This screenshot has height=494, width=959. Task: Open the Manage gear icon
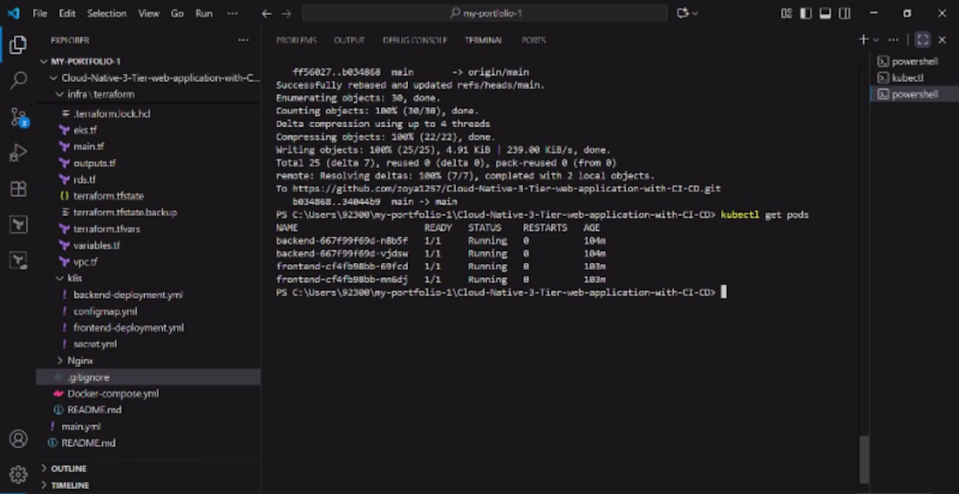pyautogui.click(x=18, y=474)
